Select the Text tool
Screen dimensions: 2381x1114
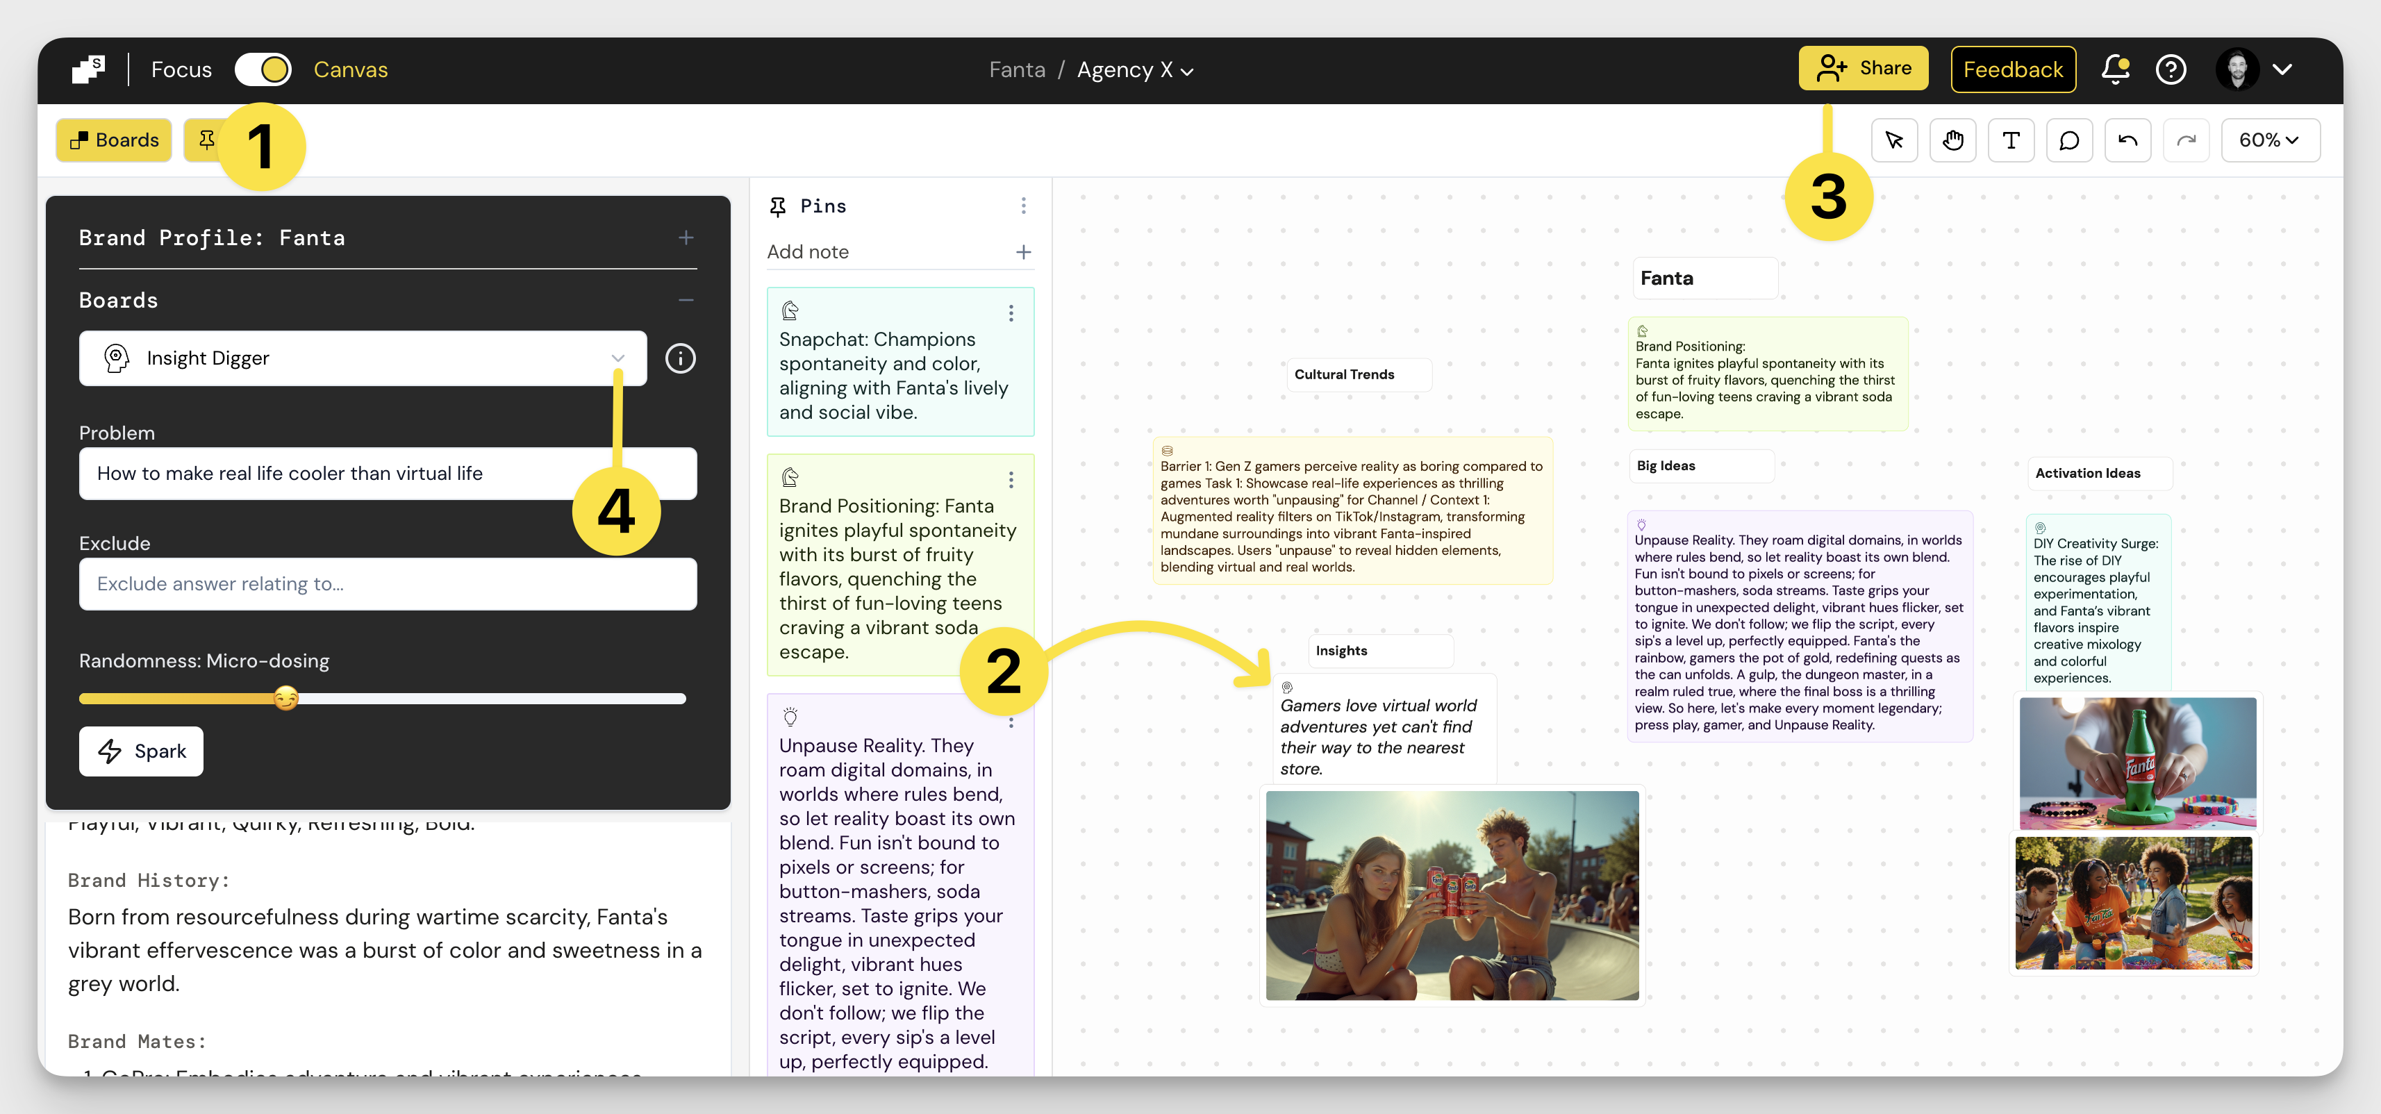2010,140
